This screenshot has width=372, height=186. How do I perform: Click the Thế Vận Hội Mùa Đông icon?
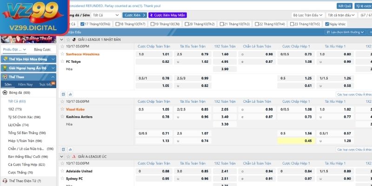5,59
